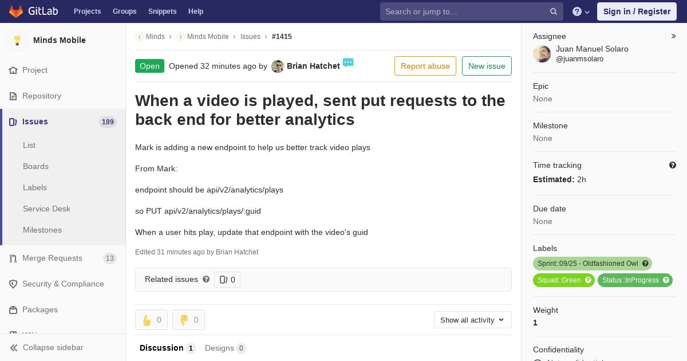Click Brian Hatchet's avatar image

(x=278, y=66)
